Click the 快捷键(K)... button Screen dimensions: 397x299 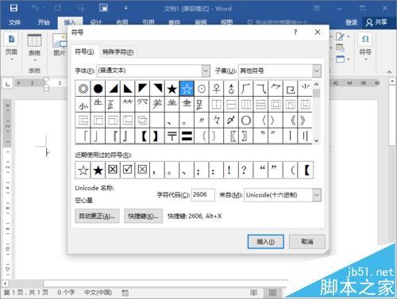click(x=143, y=217)
